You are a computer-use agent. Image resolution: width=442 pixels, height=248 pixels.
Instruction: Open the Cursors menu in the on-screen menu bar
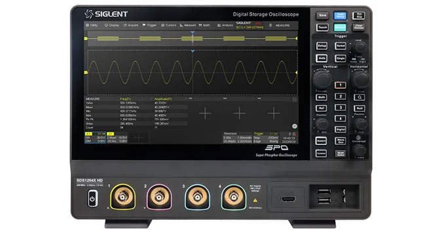click(x=168, y=25)
